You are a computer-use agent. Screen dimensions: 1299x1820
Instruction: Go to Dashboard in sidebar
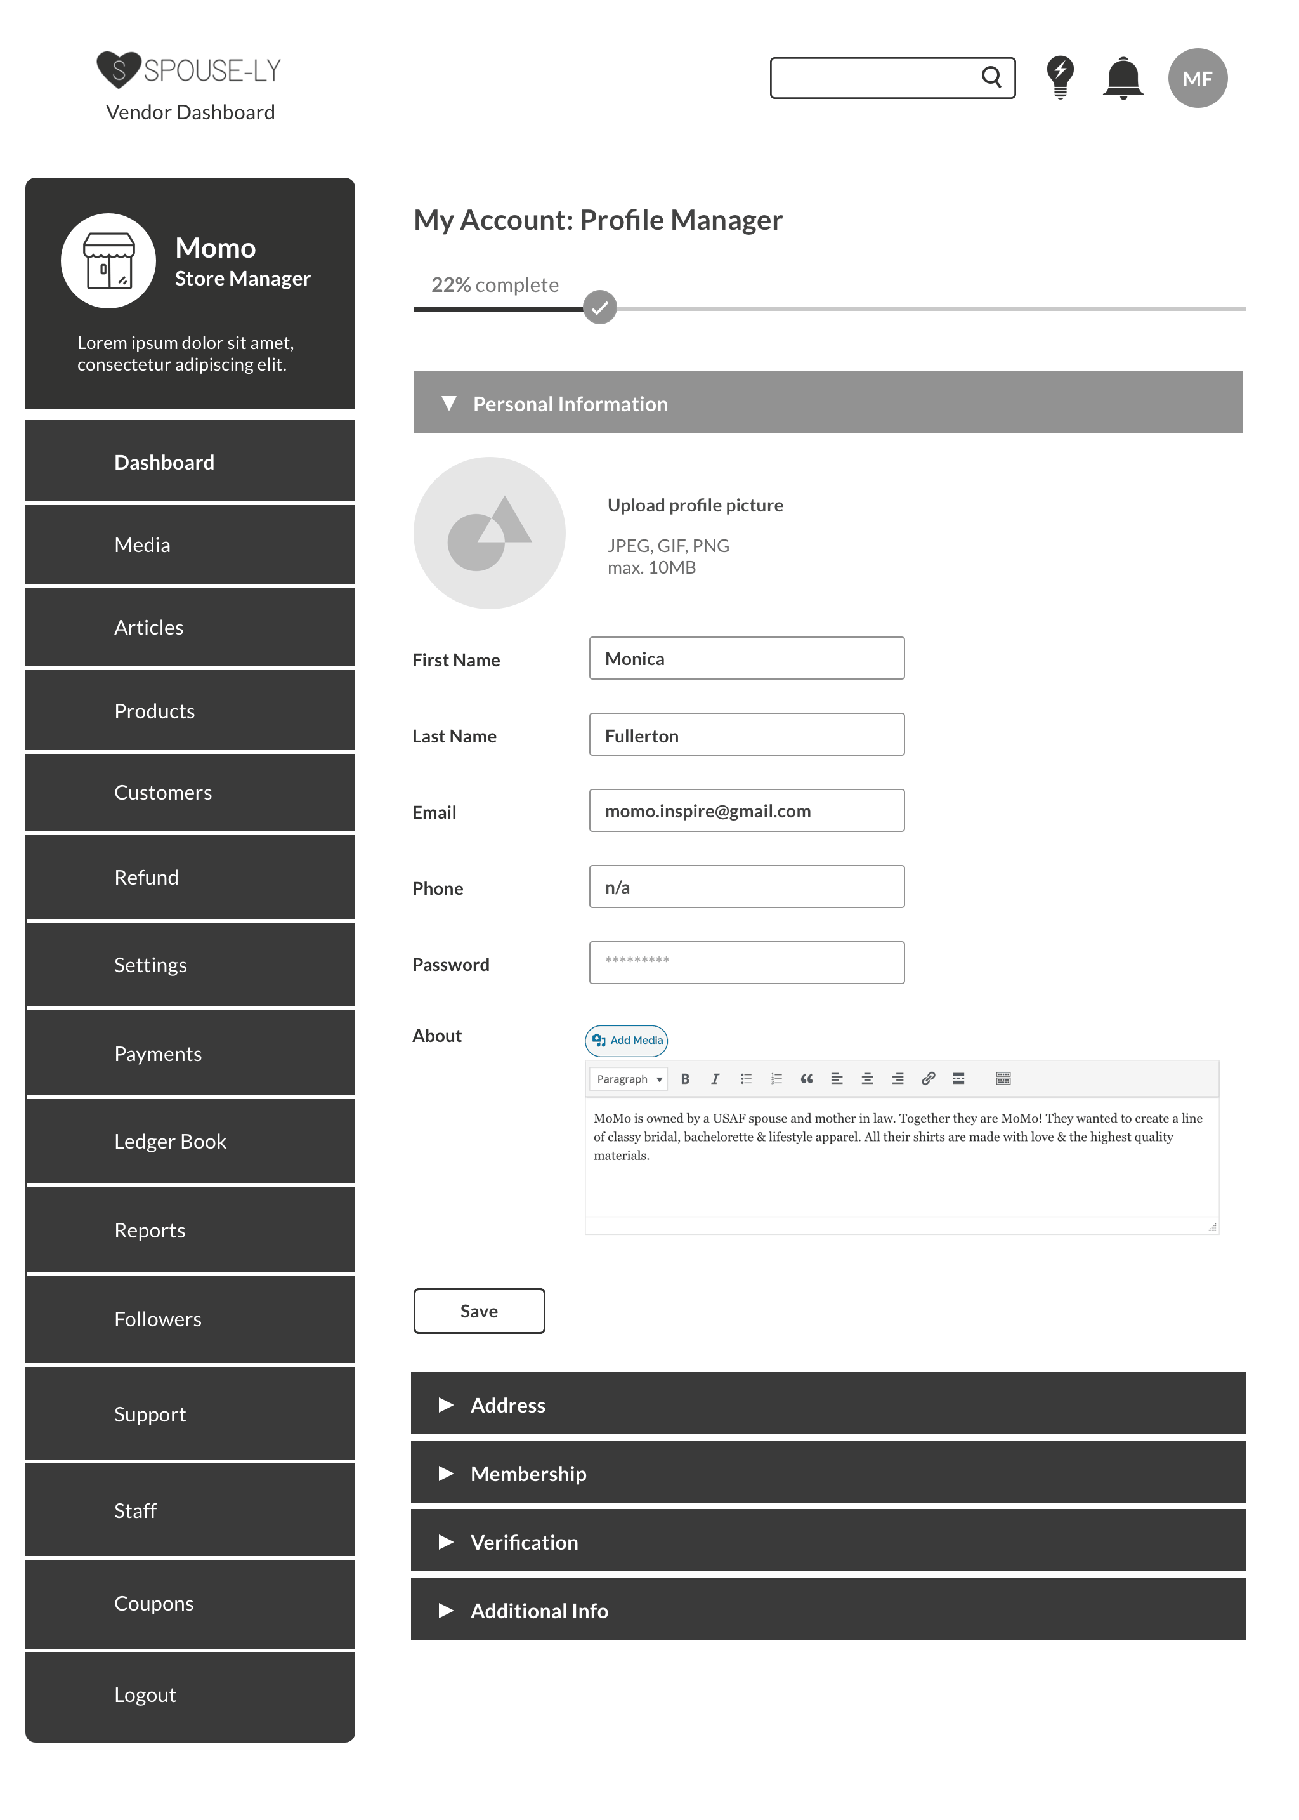pyautogui.click(x=190, y=462)
